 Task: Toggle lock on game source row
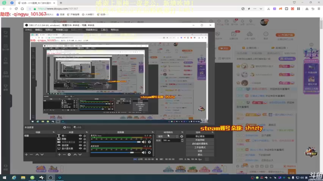[x=85, y=145]
